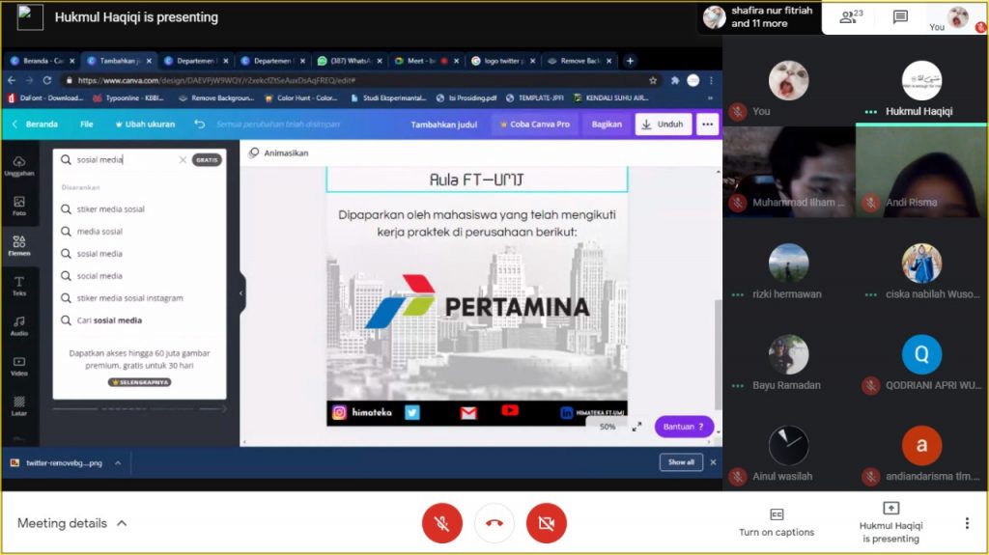Expand twitter-removebg download item options

[118, 463]
